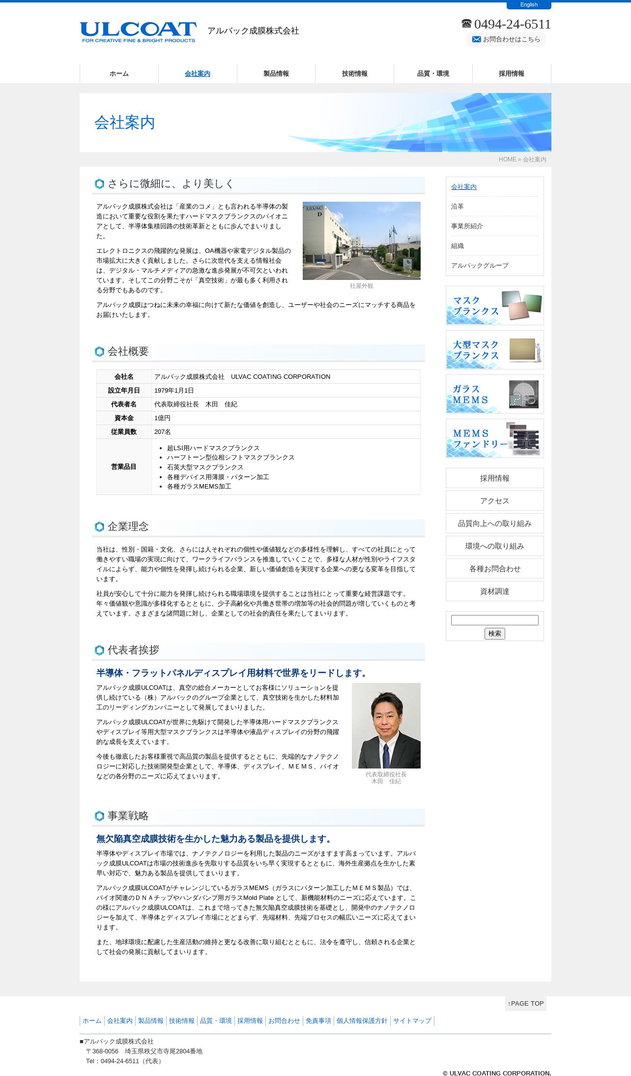
Task: Open 技術情報 navigation menu item
Action: 355,74
